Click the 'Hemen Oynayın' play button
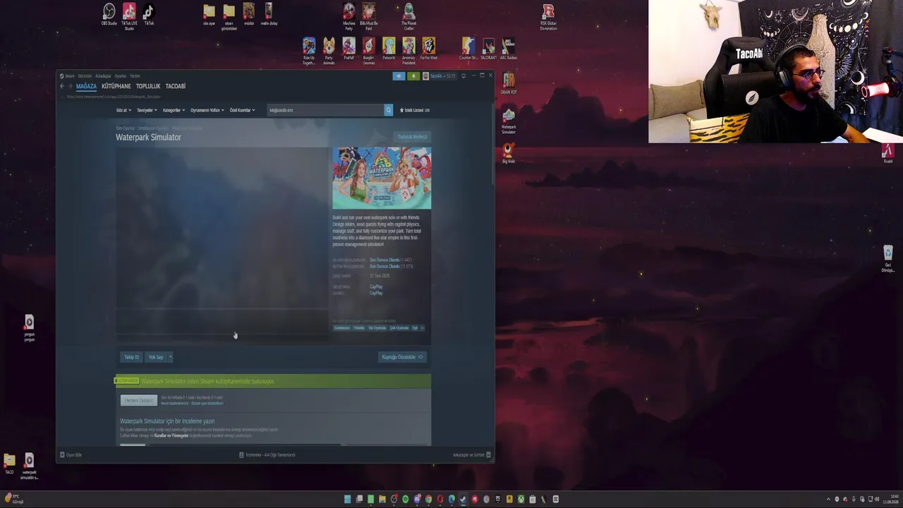The width and height of the screenshot is (903, 508). [x=138, y=401]
